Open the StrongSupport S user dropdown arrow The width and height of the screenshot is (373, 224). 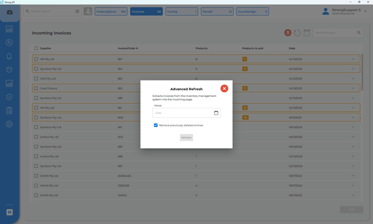366,11
